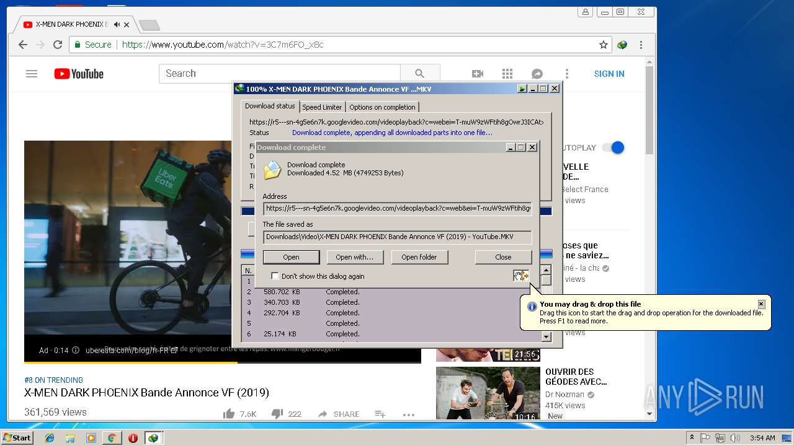Switch to Download status tab
The image size is (794, 446).
pyautogui.click(x=270, y=106)
